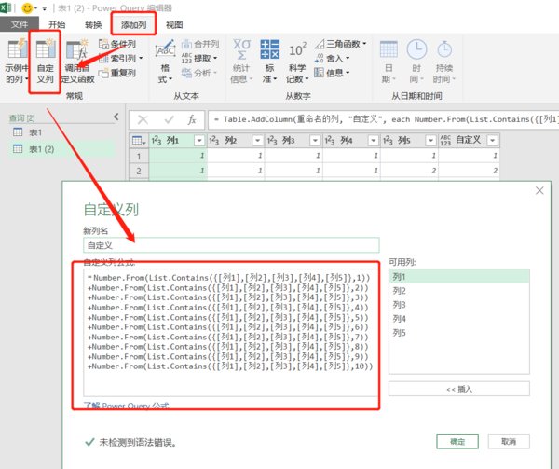Expand the 三角函数 trigonometry dropdown
Viewport: 559px width, 469px height.
click(x=364, y=44)
